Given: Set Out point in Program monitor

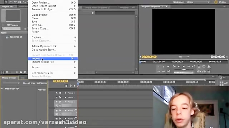Looking at the screenshot, I should (x=163, y=67).
